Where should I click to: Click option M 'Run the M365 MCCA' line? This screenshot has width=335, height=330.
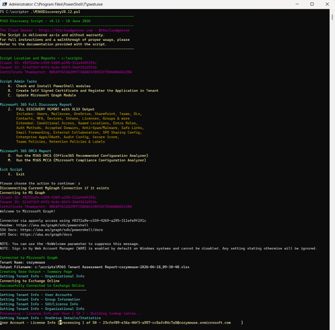[77, 160]
